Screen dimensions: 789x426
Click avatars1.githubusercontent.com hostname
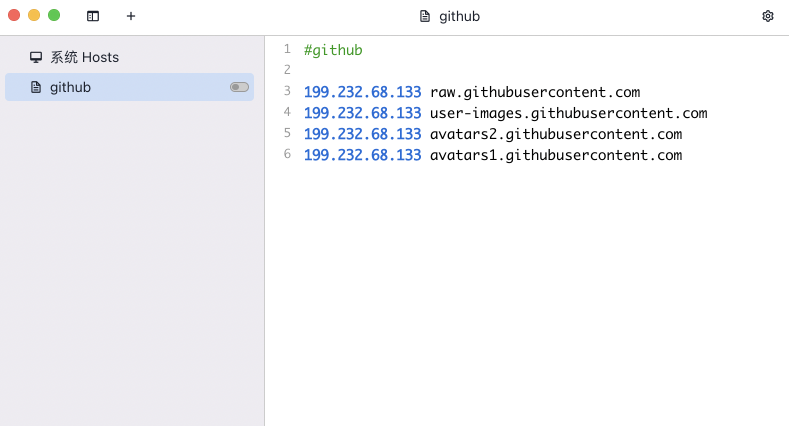(x=556, y=155)
